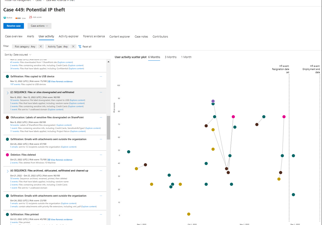Switch to the Activity explorer tab
This screenshot has height=225, width=322.
click(x=69, y=37)
